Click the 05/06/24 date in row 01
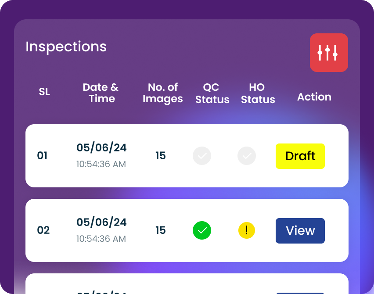 pos(101,148)
